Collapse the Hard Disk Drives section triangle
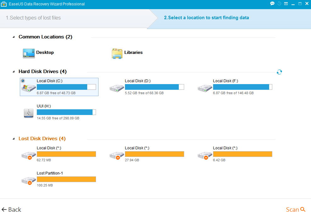Image resolution: width=311 pixels, height=218 pixels. (x=14, y=72)
